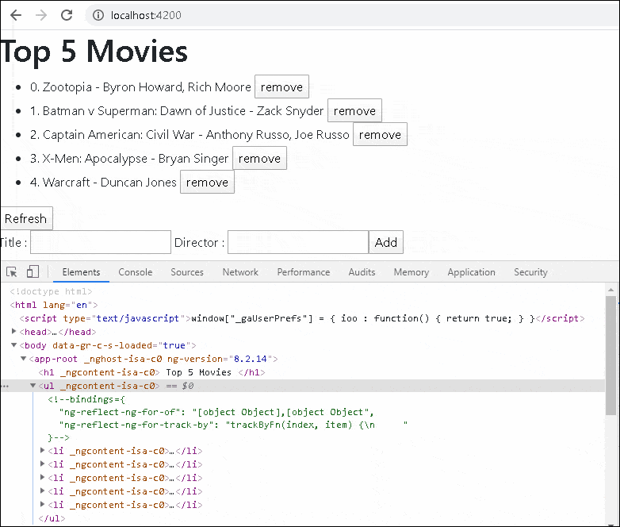Click the Add button next to Director field
The height and width of the screenshot is (527, 620).
[x=386, y=242]
